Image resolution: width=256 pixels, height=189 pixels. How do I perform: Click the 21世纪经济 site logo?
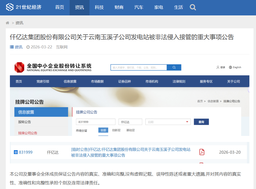[x=24, y=7]
